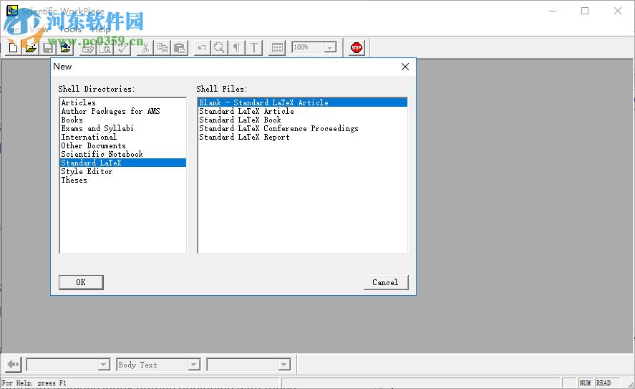Select Books shell directory
This screenshot has height=389, width=635.
click(x=123, y=120)
